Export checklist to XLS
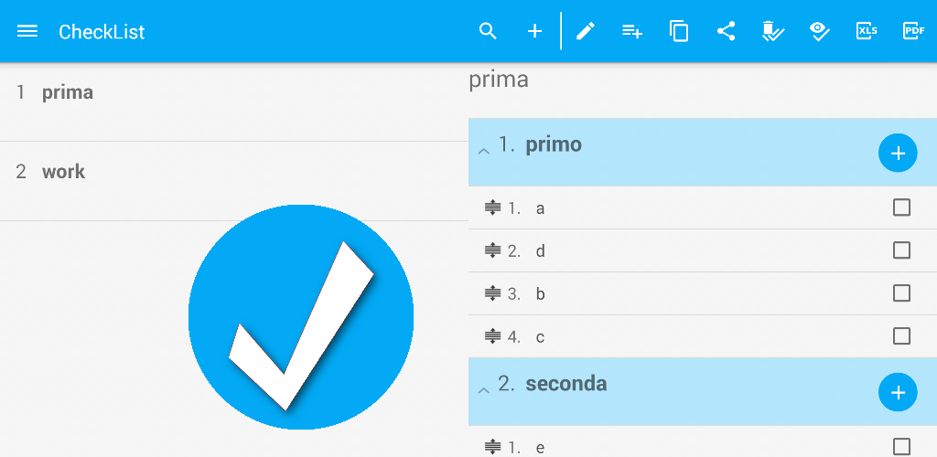Screen dimensions: 937x457 point(867,31)
